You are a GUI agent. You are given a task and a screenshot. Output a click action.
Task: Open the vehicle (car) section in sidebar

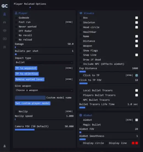pos(4,22)
